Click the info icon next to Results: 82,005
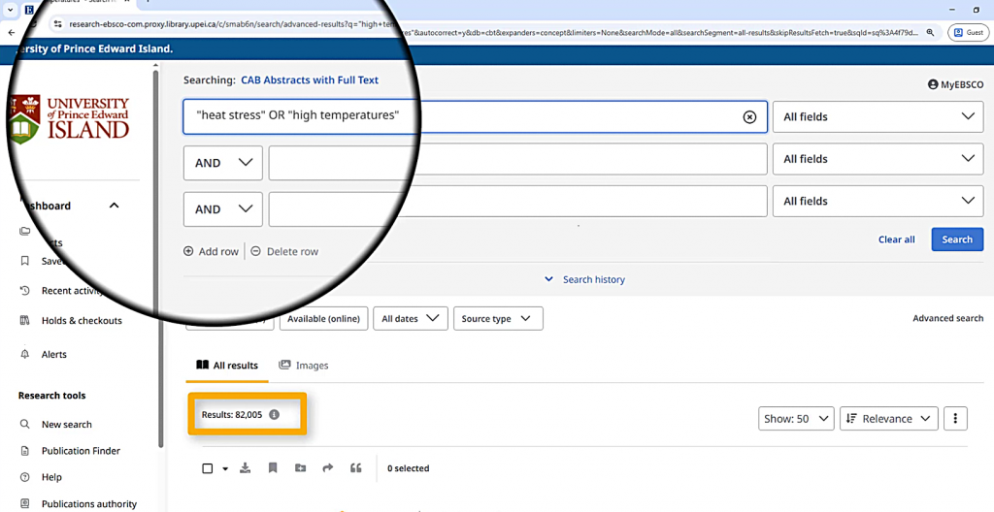994x512 pixels. (x=274, y=415)
